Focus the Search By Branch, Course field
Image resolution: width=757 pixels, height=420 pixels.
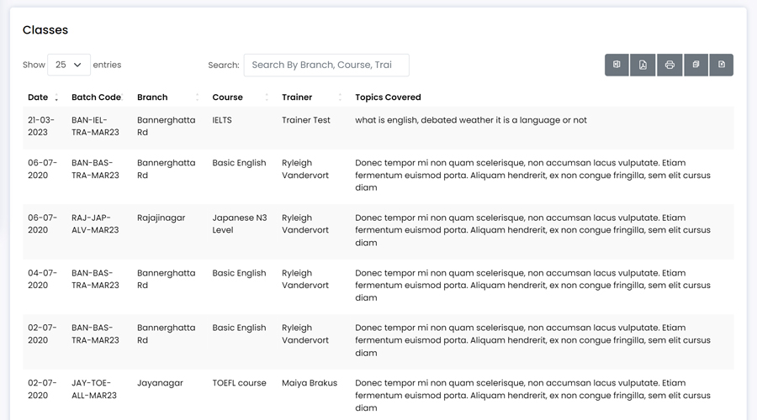[x=326, y=65]
